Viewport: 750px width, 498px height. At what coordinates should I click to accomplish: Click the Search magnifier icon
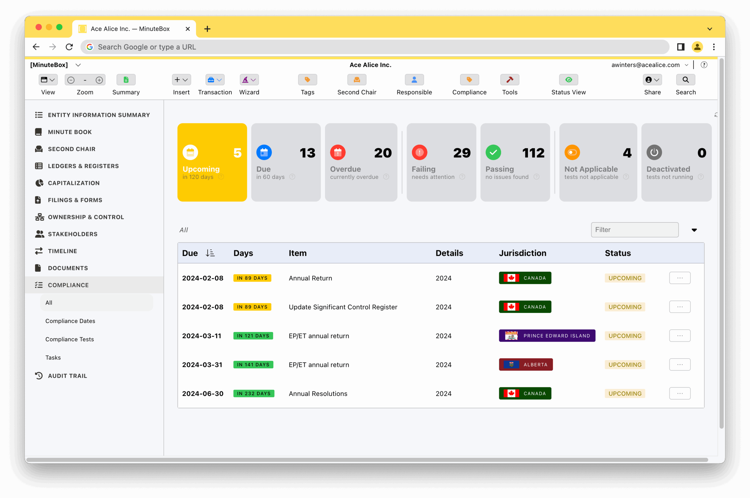pos(686,80)
